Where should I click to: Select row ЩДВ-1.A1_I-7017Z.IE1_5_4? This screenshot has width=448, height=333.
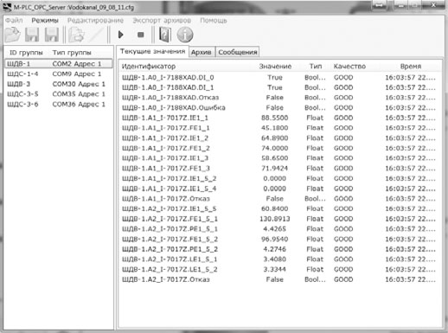coord(280,189)
